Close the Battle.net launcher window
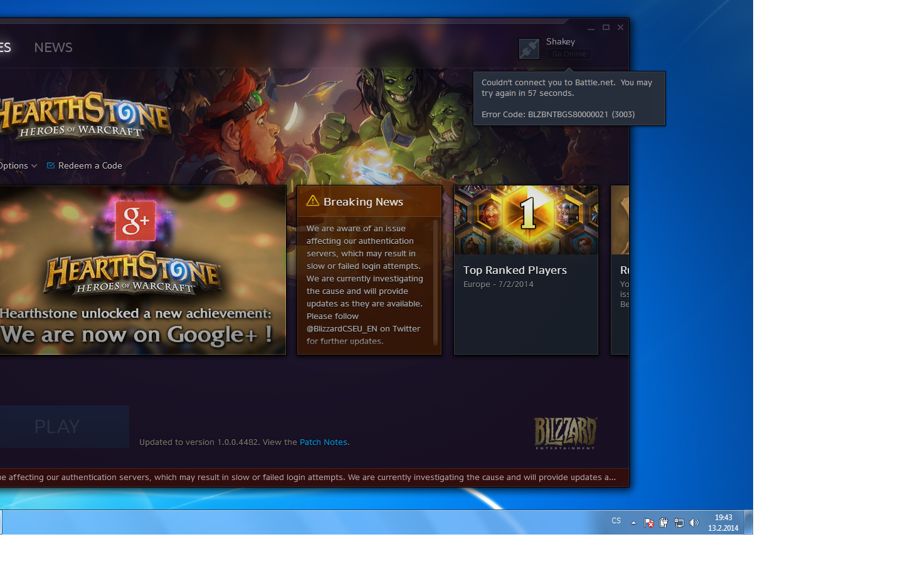 pyautogui.click(x=621, y=28)
